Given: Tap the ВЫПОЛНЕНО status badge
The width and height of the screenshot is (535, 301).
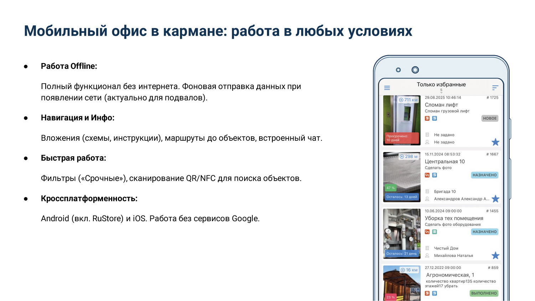Looking at the screenshot, I should pos(484,293).
